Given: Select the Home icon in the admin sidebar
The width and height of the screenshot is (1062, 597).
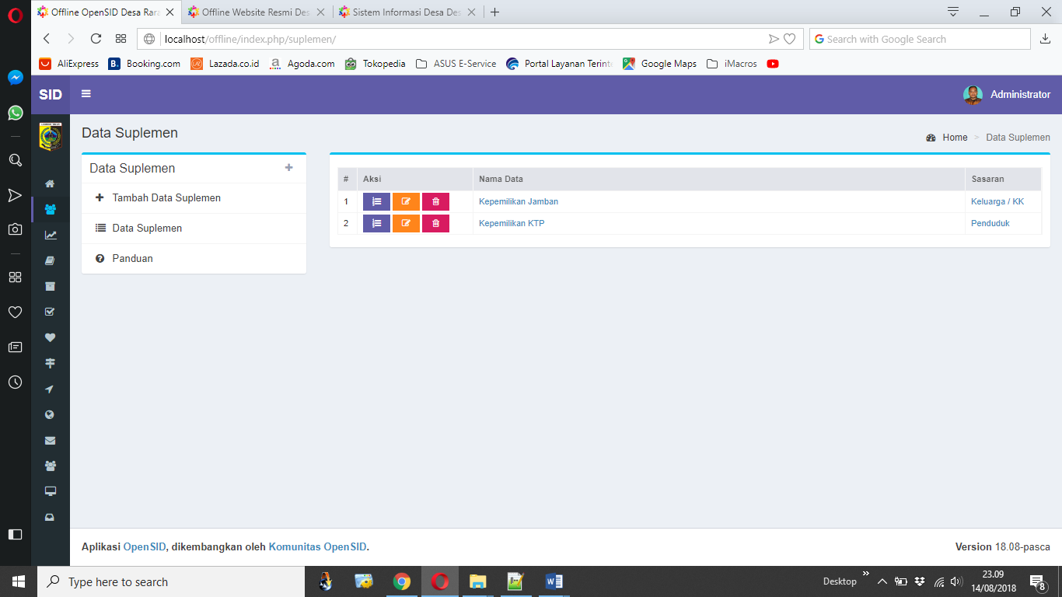Looking at the screenshot, I should (x=51, y=183).
